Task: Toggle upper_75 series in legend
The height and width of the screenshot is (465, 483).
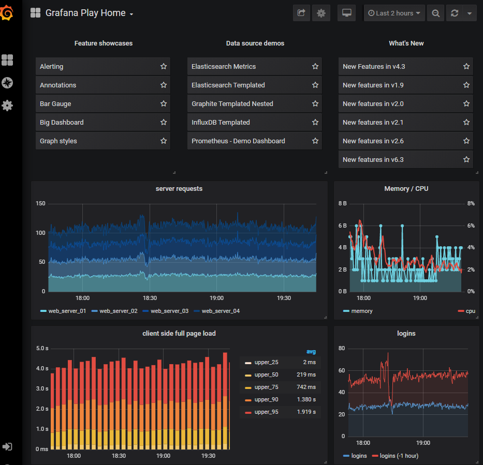Action: click(x=266, y=387)
